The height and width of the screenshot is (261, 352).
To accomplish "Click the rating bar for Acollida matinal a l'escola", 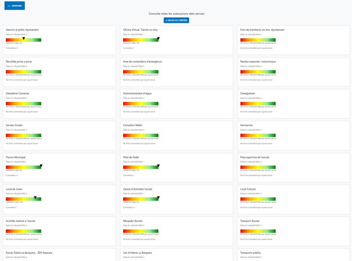I will [x=24, y=231].
